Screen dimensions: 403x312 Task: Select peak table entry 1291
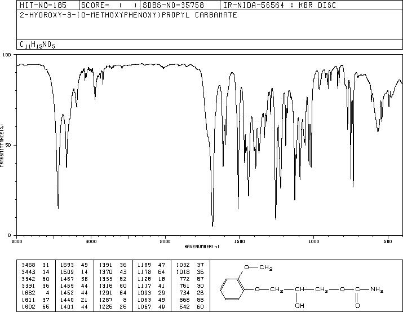coord(113,293)
